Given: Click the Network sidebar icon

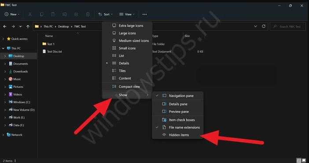Looking at the screenshot, I should click(9, 135).
